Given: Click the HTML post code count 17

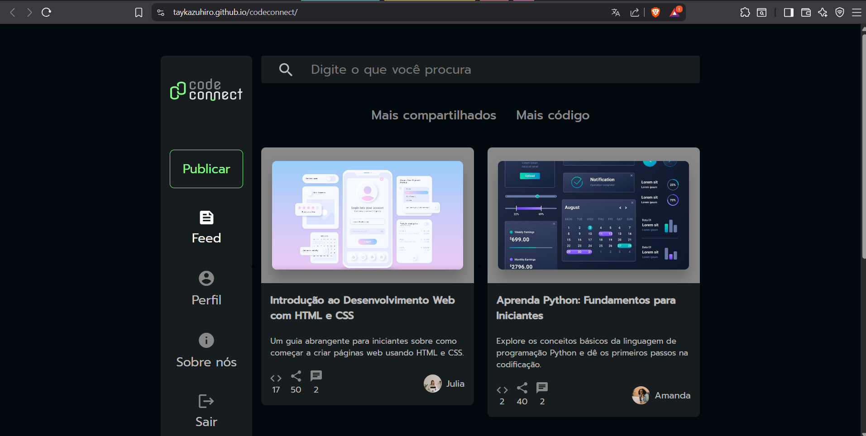Looking at the screenshot, I should point(276,389).
